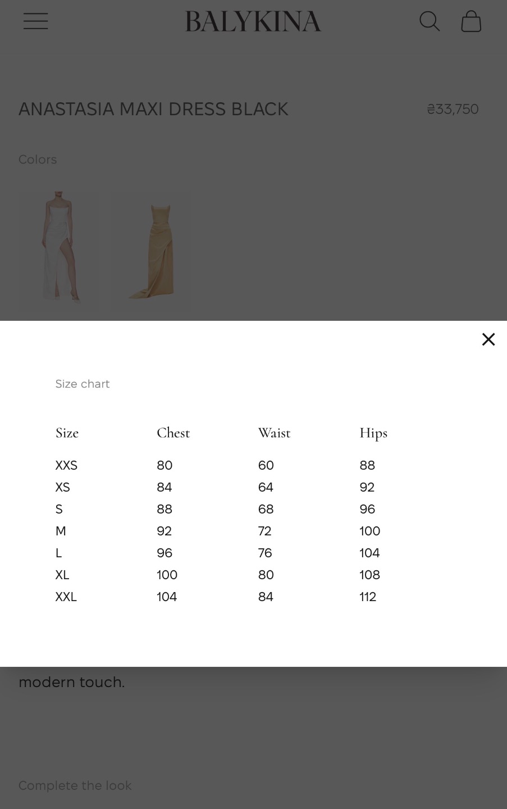Select the S size label
Screen dimensions: 507x809
point(59,509)
